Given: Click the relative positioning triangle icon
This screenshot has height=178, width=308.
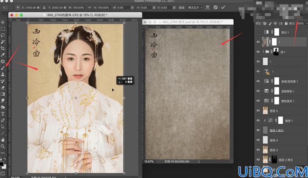Looking at the screenshot, I should tap(44, 7).
